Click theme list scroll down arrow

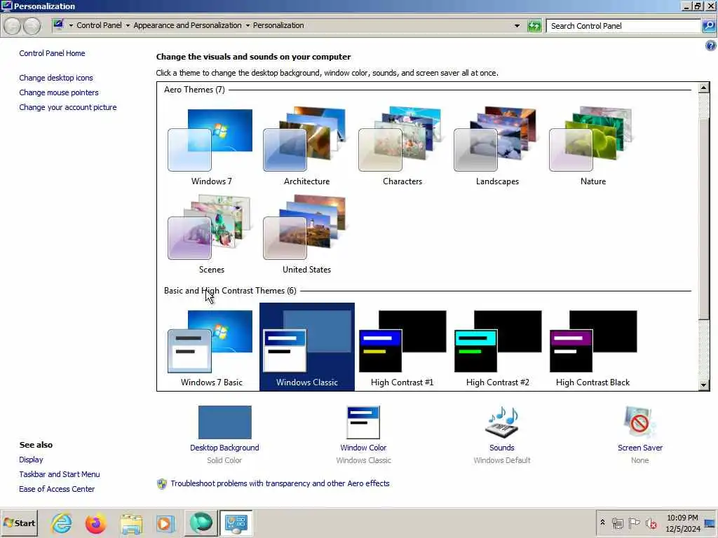pos(704,385)
